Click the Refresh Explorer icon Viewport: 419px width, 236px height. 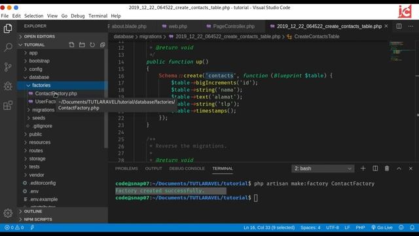[x=92, y=45]
